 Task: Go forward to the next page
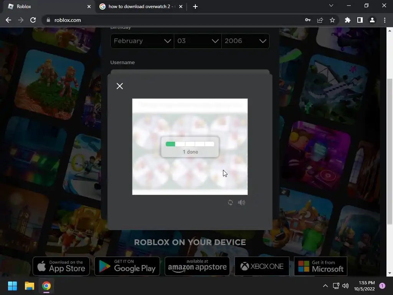click(x=21, y=20)
